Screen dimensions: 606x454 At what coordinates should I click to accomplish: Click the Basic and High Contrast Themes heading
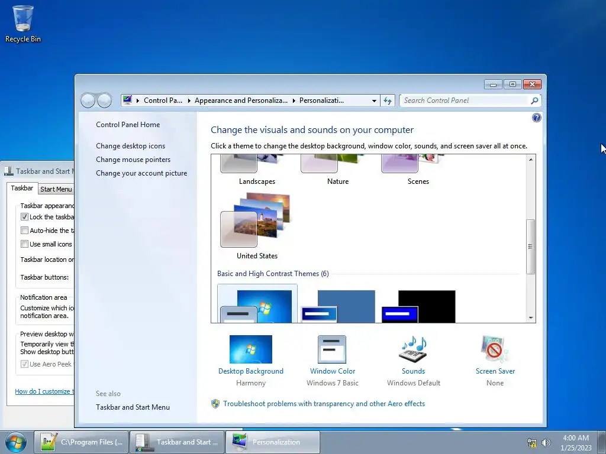click(273, 274)
